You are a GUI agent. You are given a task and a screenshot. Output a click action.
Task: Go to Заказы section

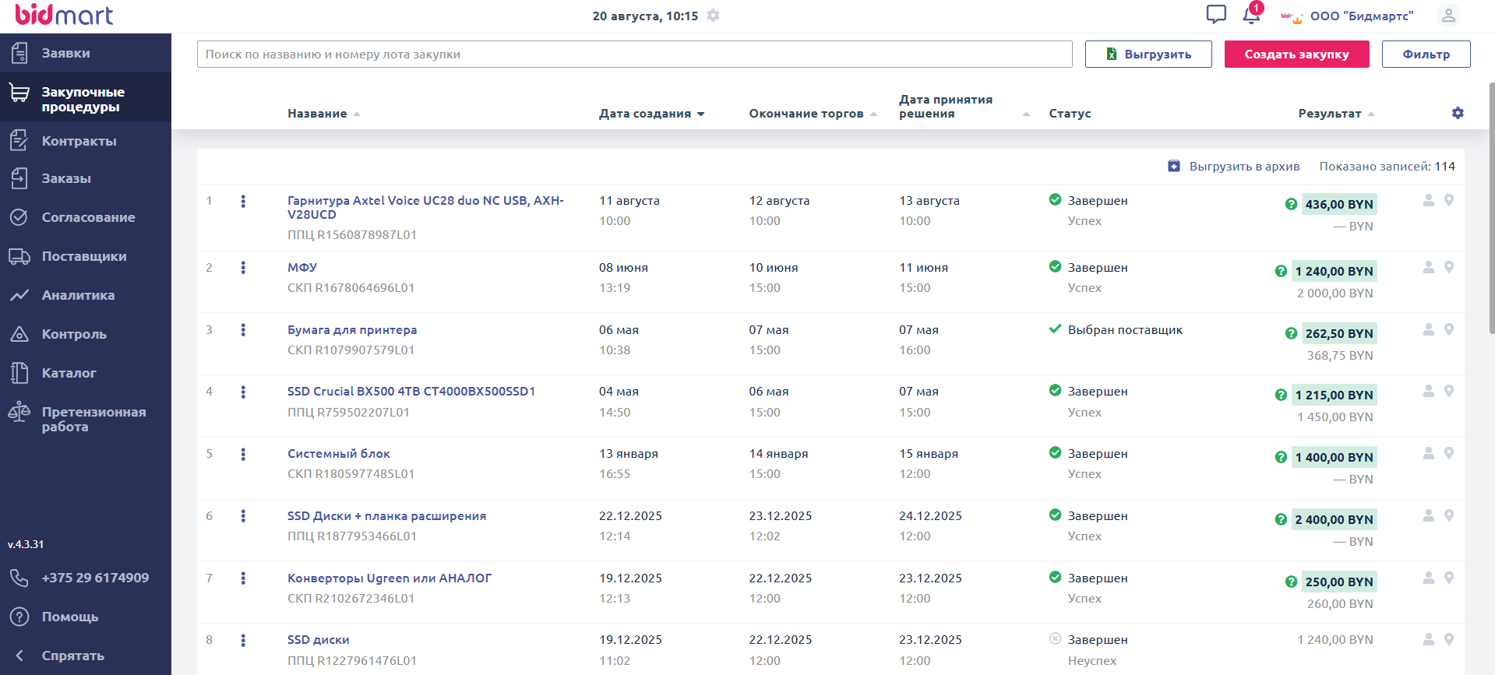click(x=86, y=178)
